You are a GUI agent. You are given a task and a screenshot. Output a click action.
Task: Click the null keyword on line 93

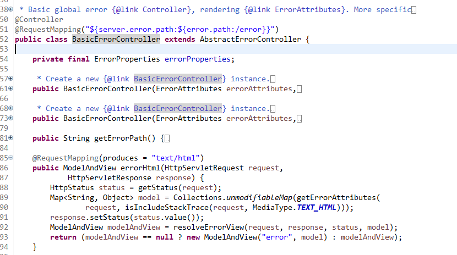tap(165, 237)
